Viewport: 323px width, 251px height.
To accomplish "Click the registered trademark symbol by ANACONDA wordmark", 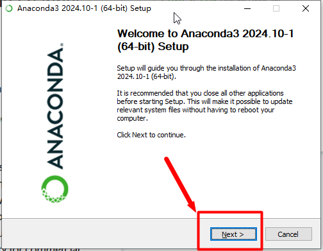I will (62, 44).
